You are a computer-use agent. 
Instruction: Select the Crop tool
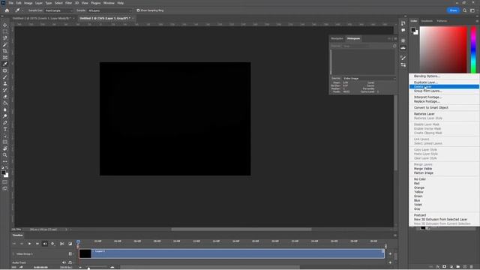click(x=5, y=51)
